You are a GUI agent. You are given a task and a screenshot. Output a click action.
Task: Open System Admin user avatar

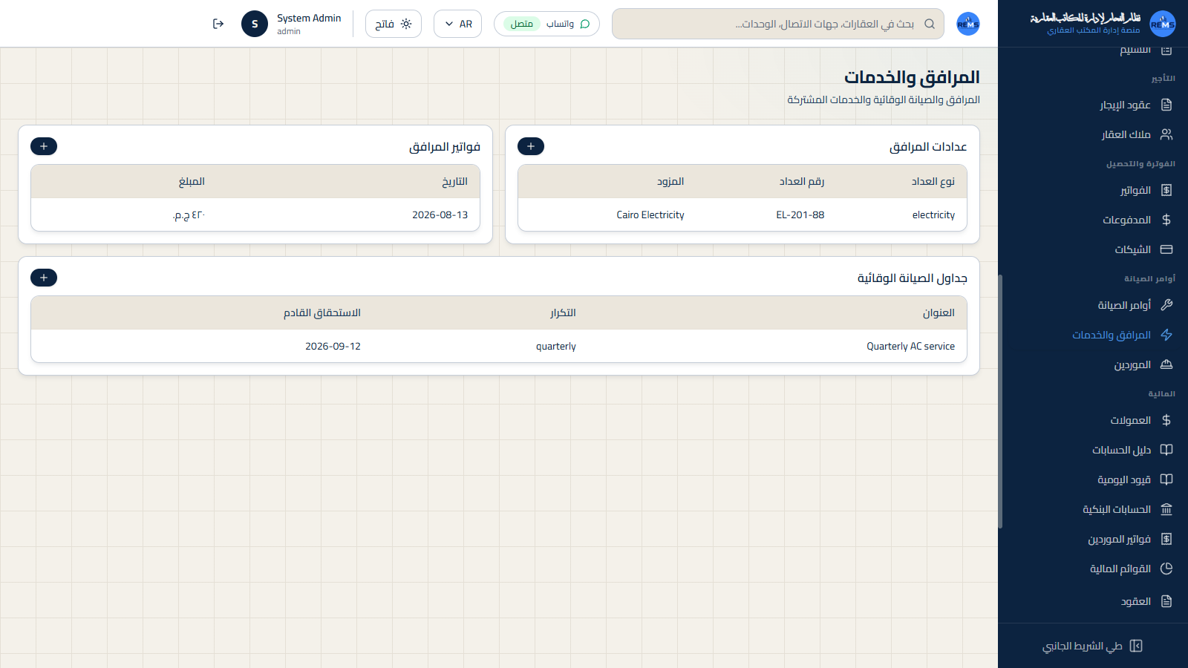[x=255, y=24]
